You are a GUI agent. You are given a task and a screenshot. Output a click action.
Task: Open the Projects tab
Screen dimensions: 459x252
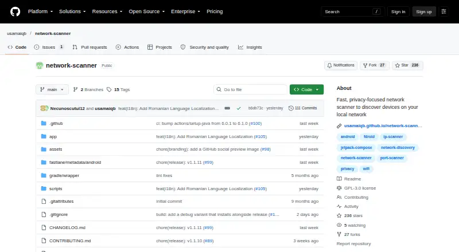click(160, 47)
